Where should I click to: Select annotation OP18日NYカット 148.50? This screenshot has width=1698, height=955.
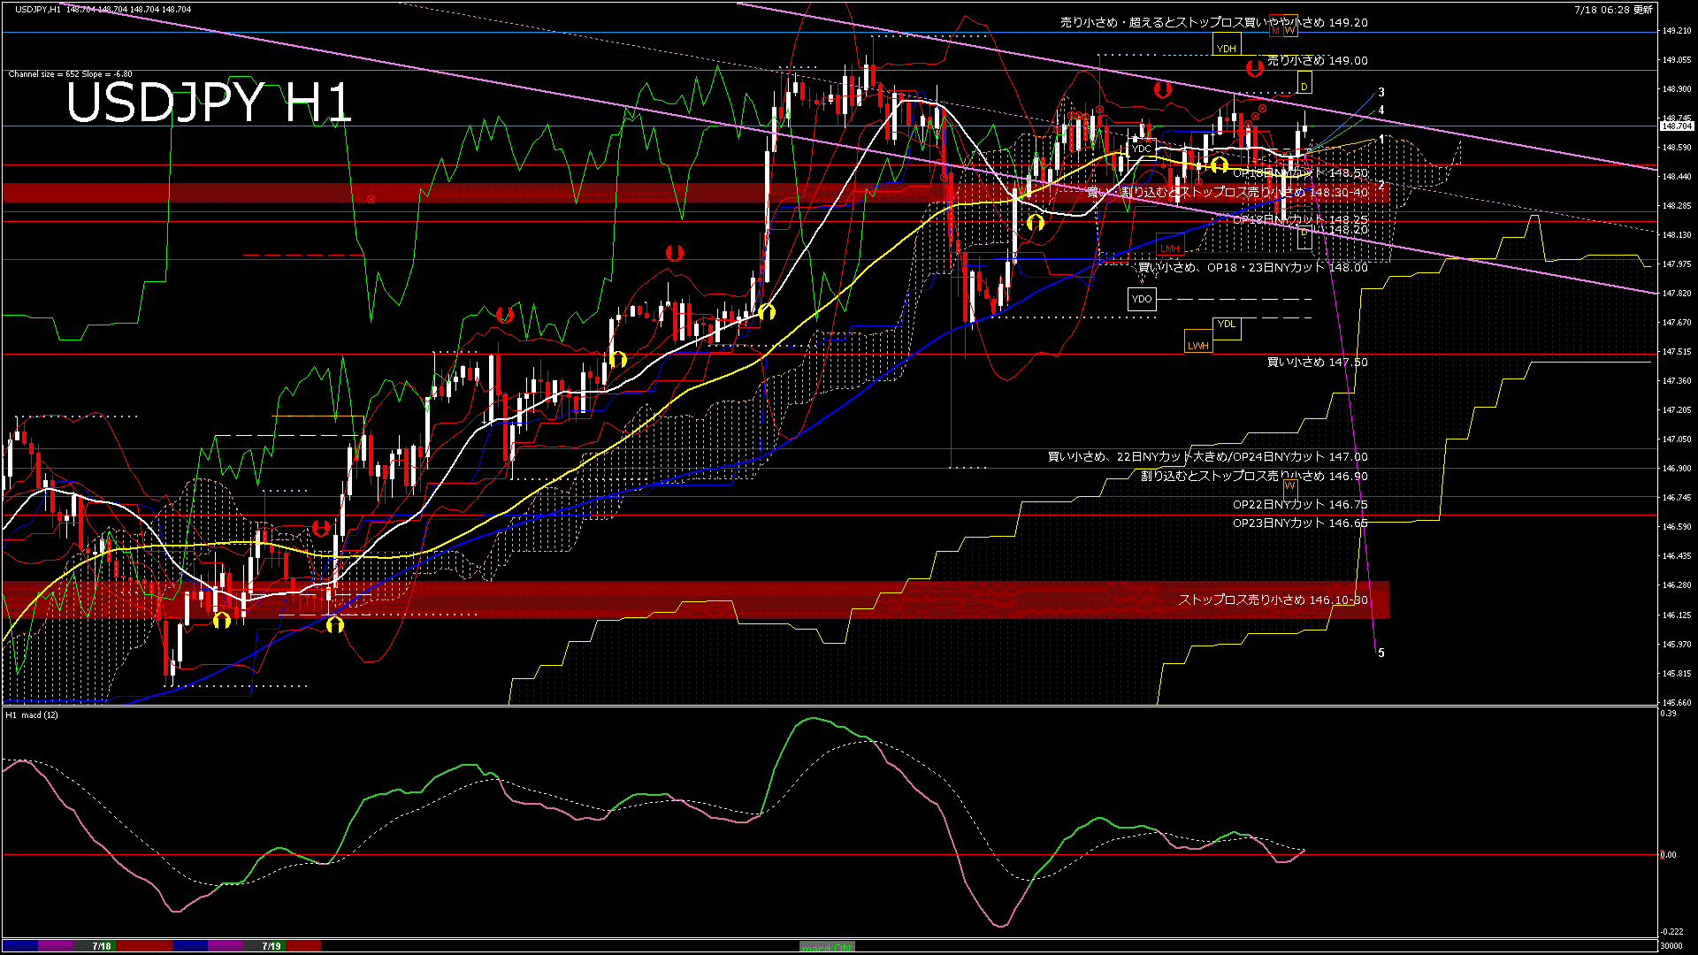tap(1300, 173)
